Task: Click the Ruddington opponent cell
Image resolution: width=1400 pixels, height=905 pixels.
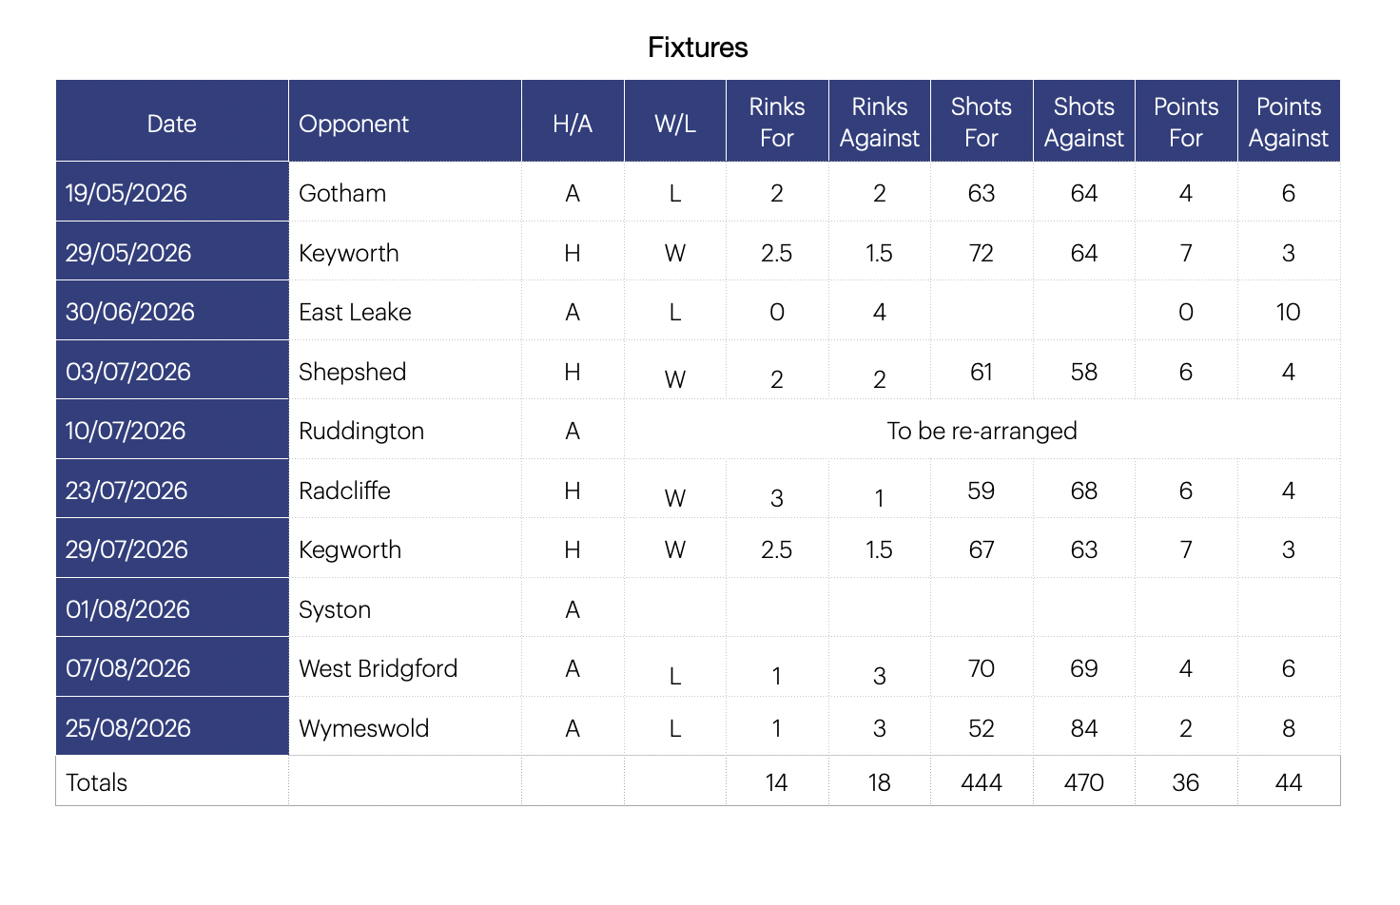Action: [405, 431]
